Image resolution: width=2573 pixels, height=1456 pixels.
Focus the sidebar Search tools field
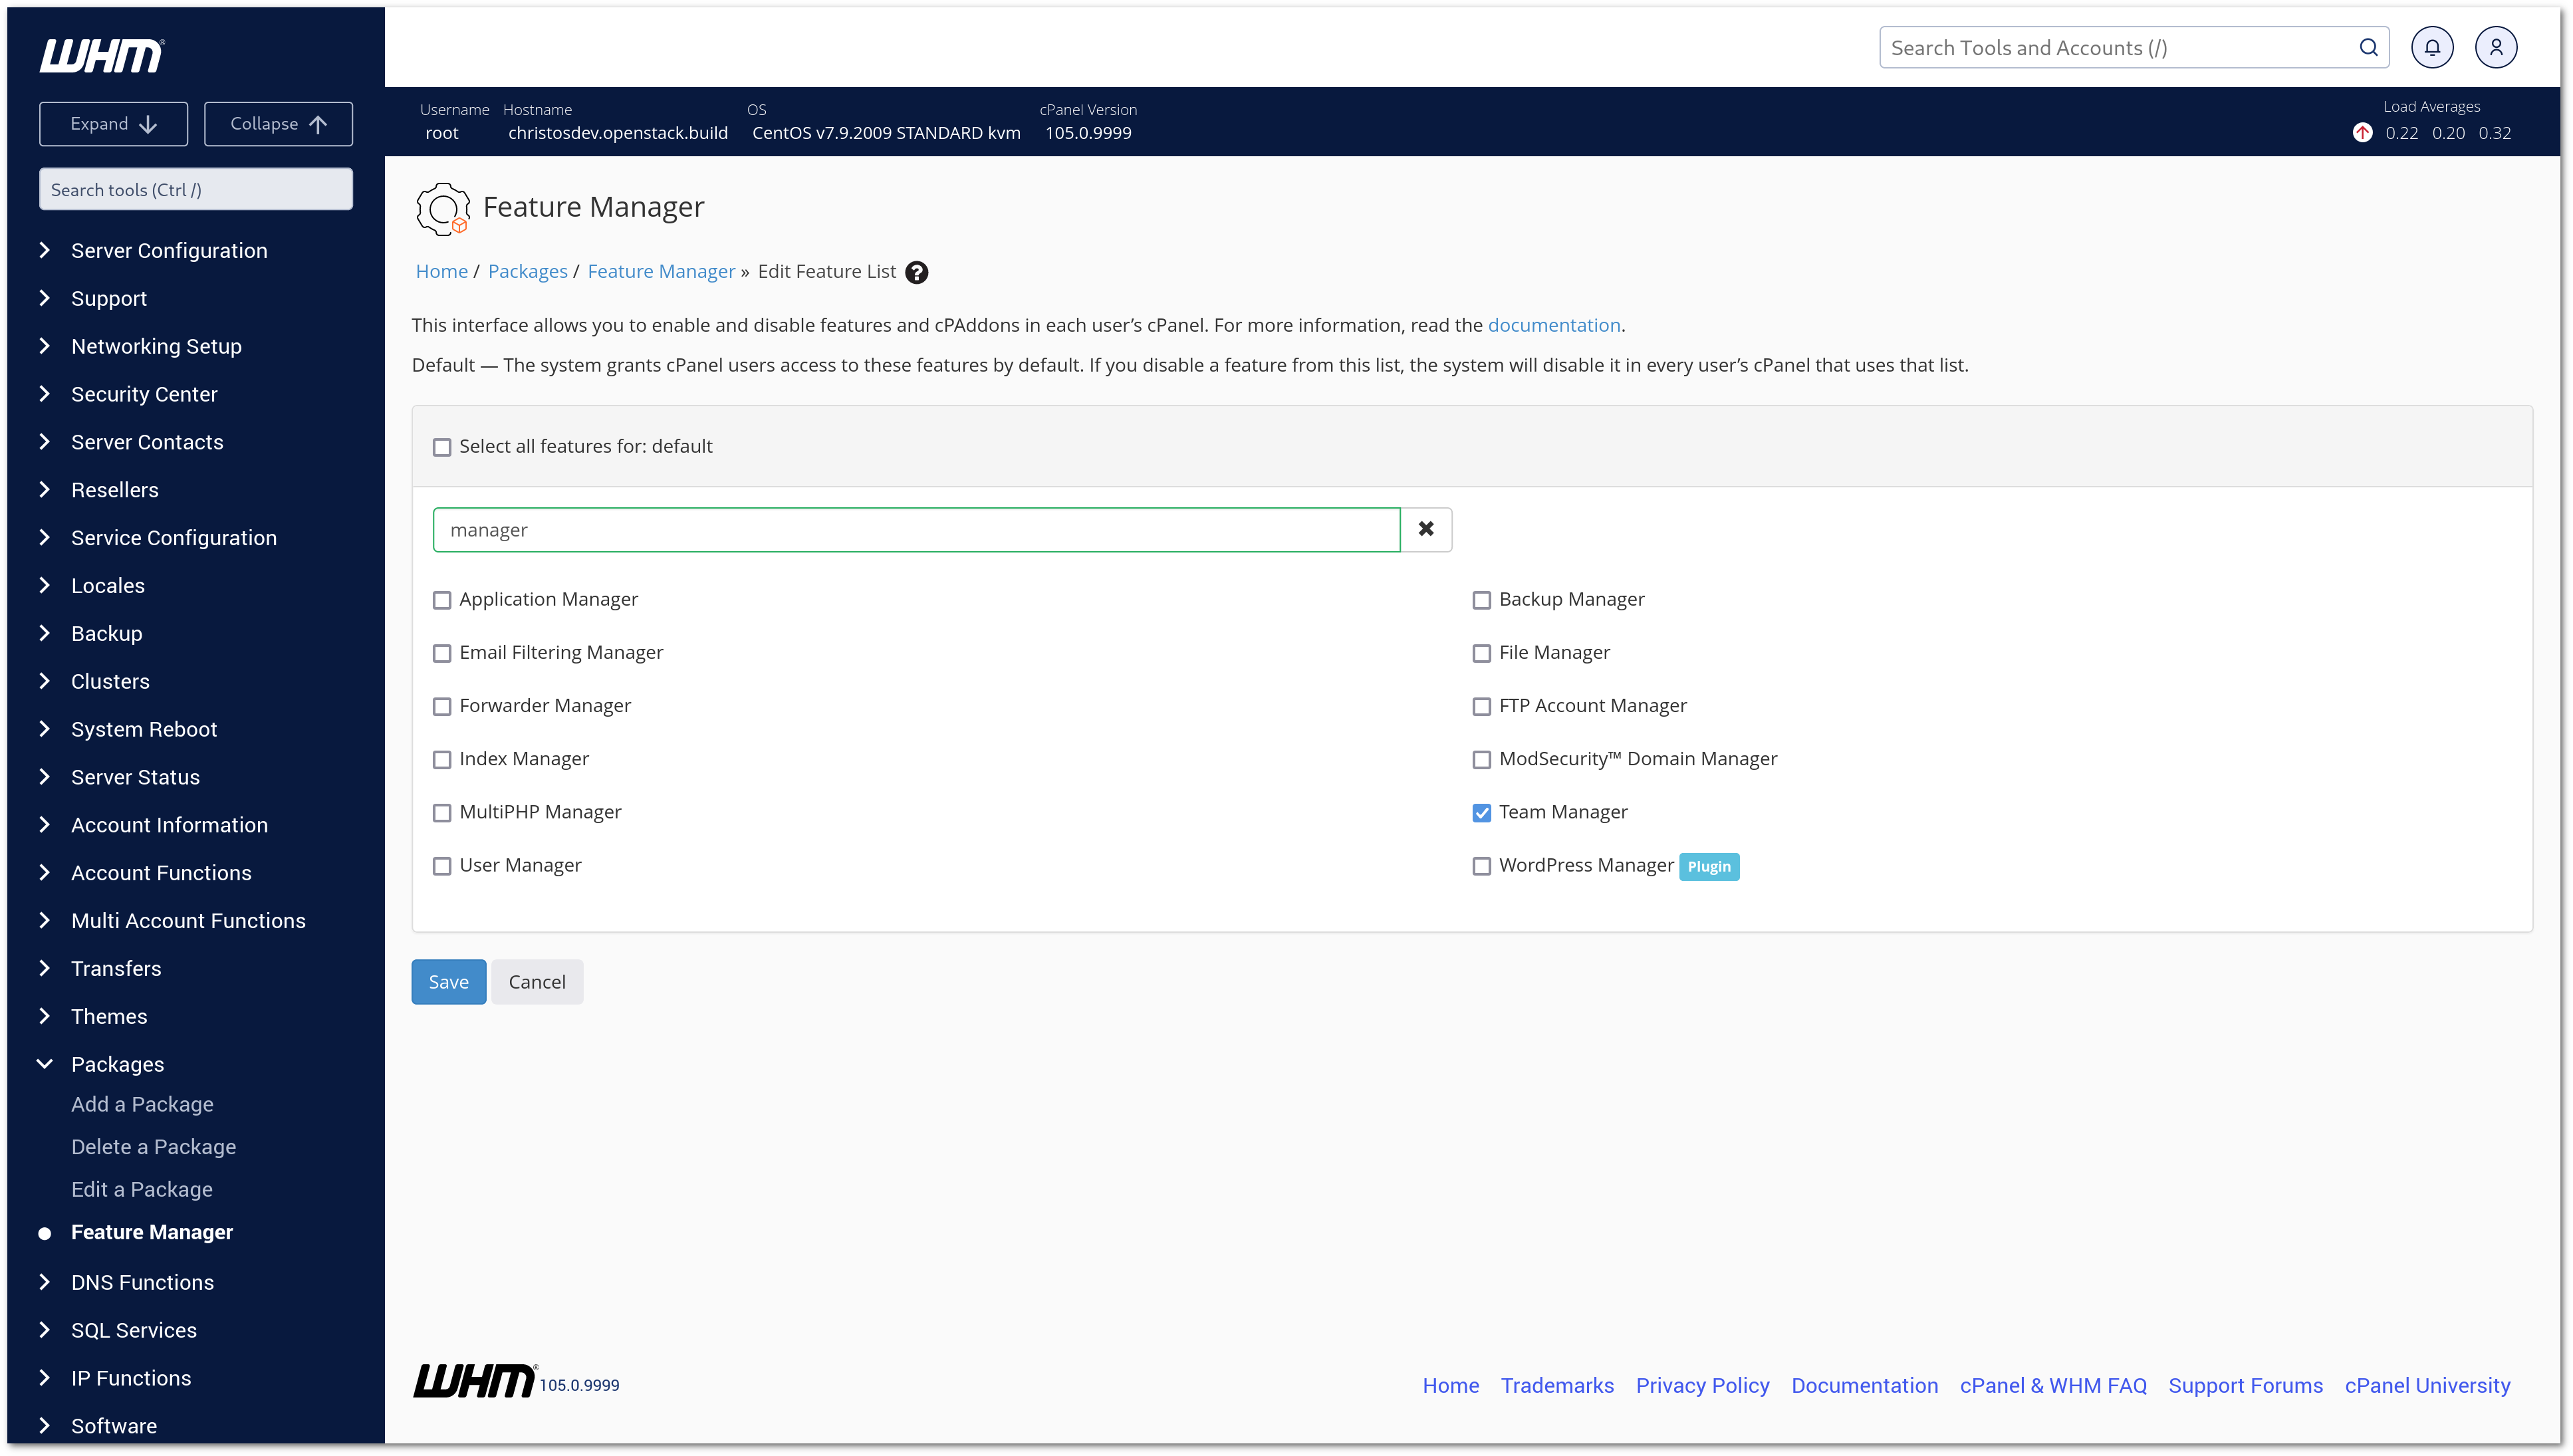[195, 190]
